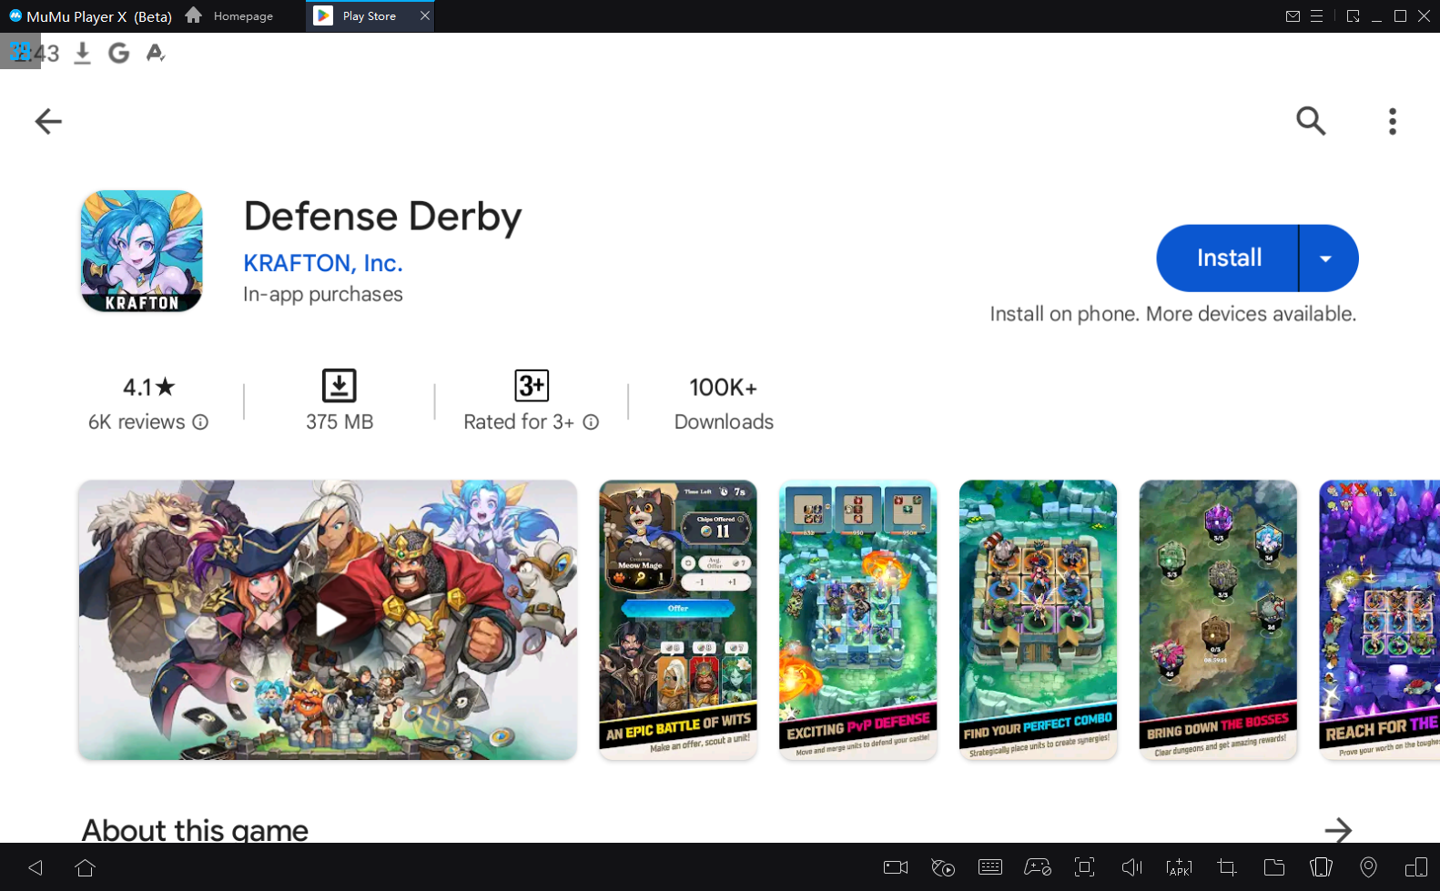The image size is (1440, 891).
Task: Toggle the volume speaker icon
Action: coord(1131,867)
